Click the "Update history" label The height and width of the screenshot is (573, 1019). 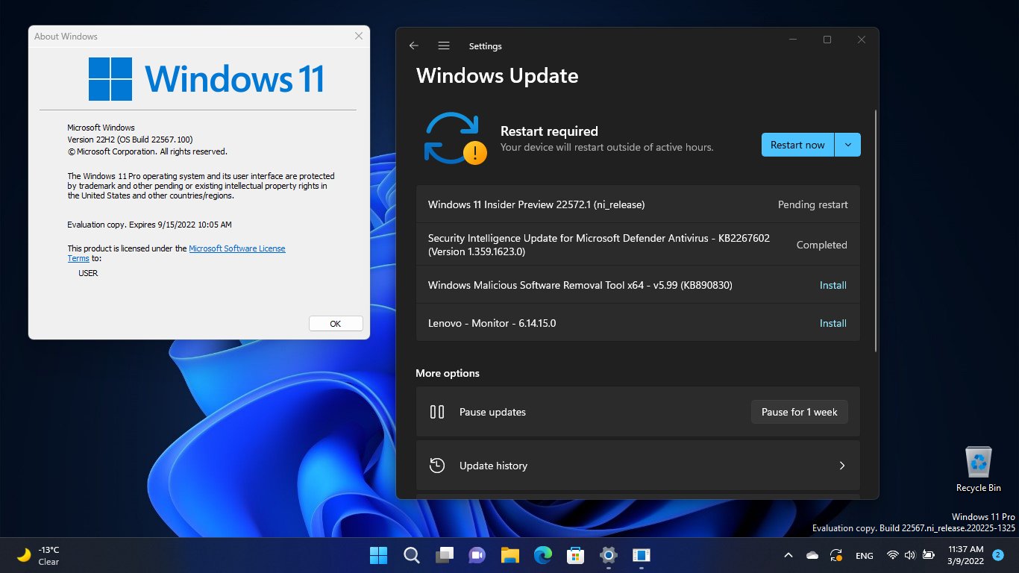pyautogui.click(x=493, y=466)
